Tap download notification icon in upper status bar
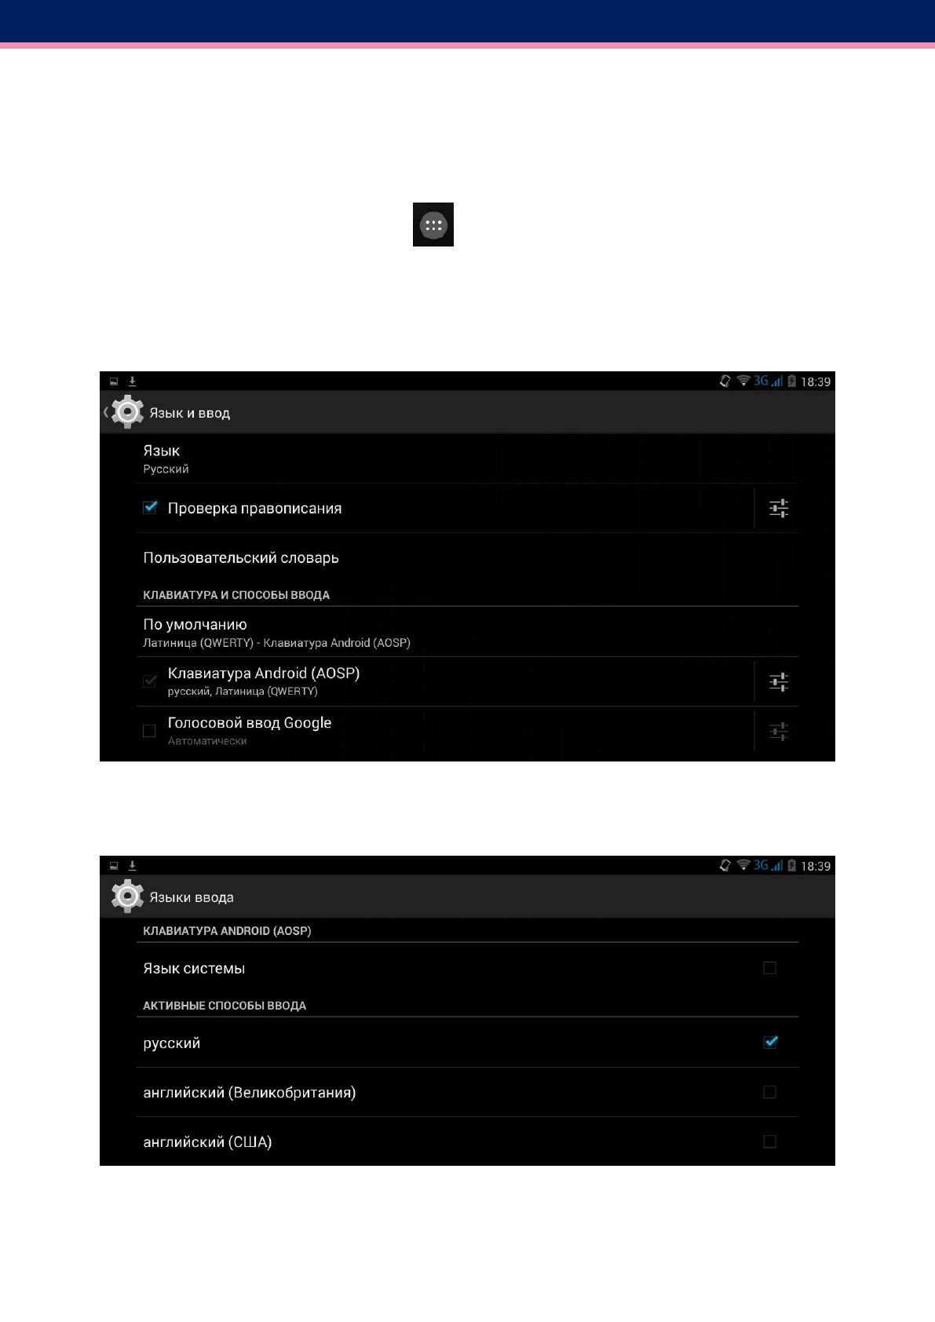Image resolution: width=935 pixels, height=1322 pixels. coord(132,382)
